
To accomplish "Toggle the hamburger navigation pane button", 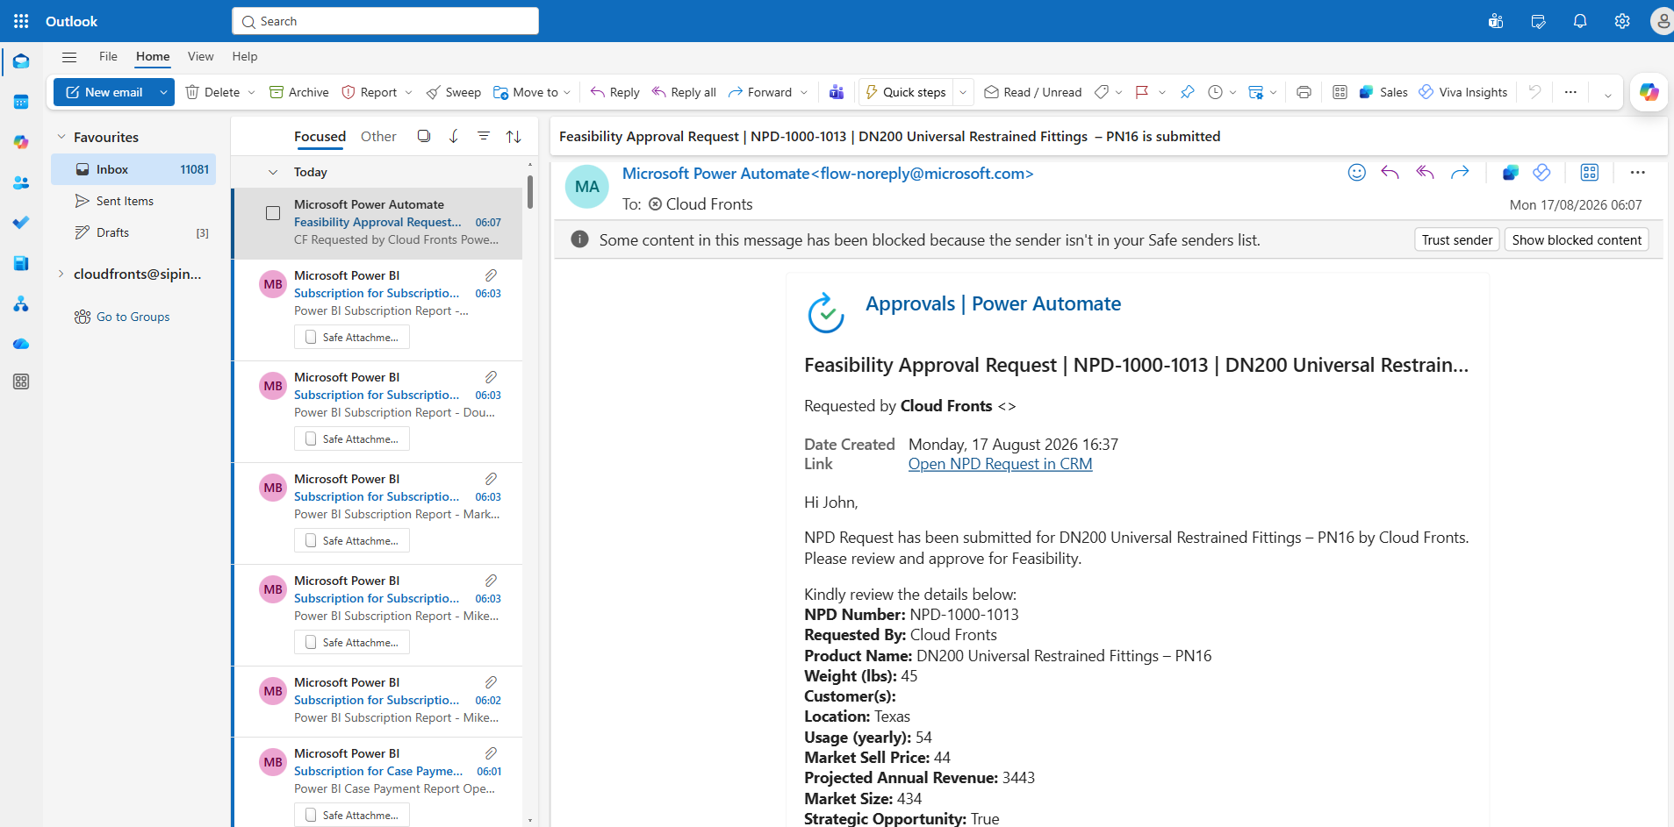I will [x=69, y=57].
